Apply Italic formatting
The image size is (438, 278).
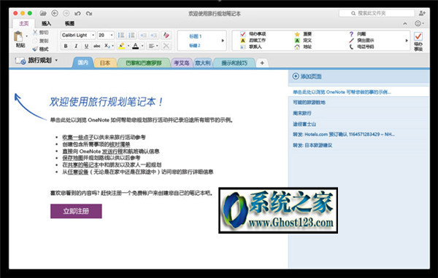pos(76,46)
